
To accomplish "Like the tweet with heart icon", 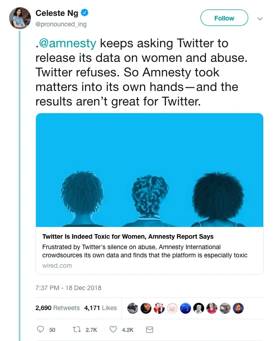I will [113, 330].
